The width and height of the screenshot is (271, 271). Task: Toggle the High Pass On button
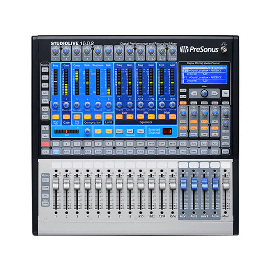pos(56,117)
